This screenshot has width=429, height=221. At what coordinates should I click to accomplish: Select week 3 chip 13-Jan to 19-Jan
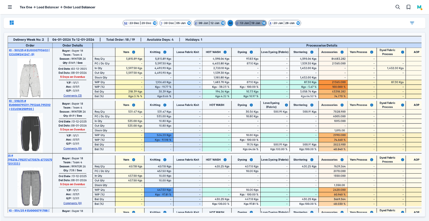250,23
